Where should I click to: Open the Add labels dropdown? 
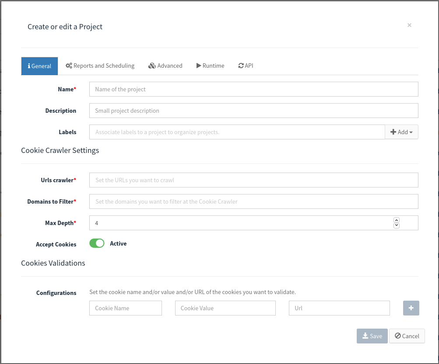pyautogui.click(x=401, y=132)
